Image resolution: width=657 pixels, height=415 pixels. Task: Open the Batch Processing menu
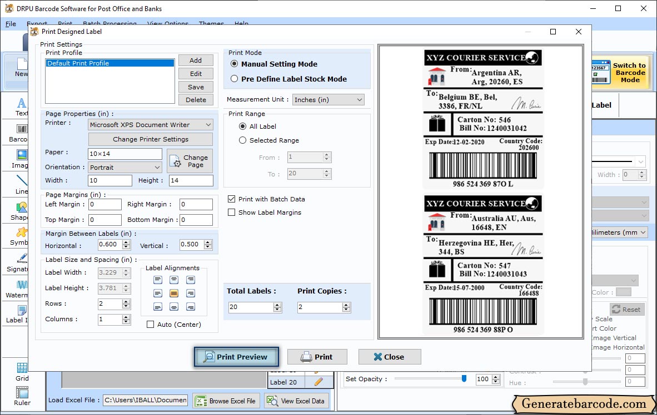[x=109, y=24]
